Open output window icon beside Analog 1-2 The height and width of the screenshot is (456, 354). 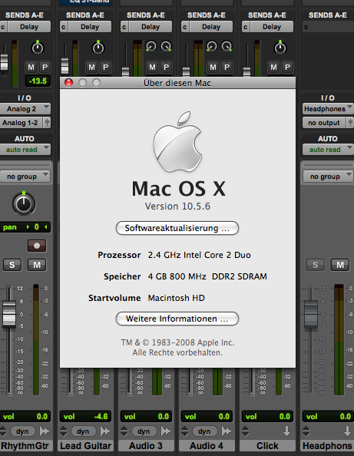click(47, 123)
